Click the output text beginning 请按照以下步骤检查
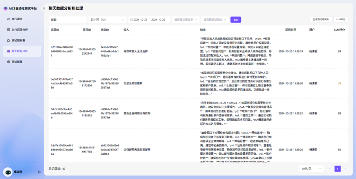Screen dimensions: 356x179 tap(236, 147)
